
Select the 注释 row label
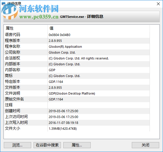click(x=9, y=105)
